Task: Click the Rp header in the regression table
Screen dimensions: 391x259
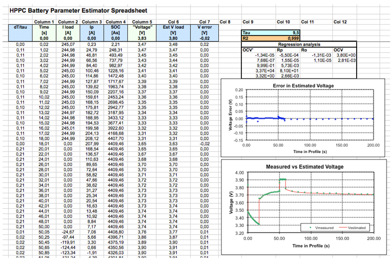Action: 280,50
